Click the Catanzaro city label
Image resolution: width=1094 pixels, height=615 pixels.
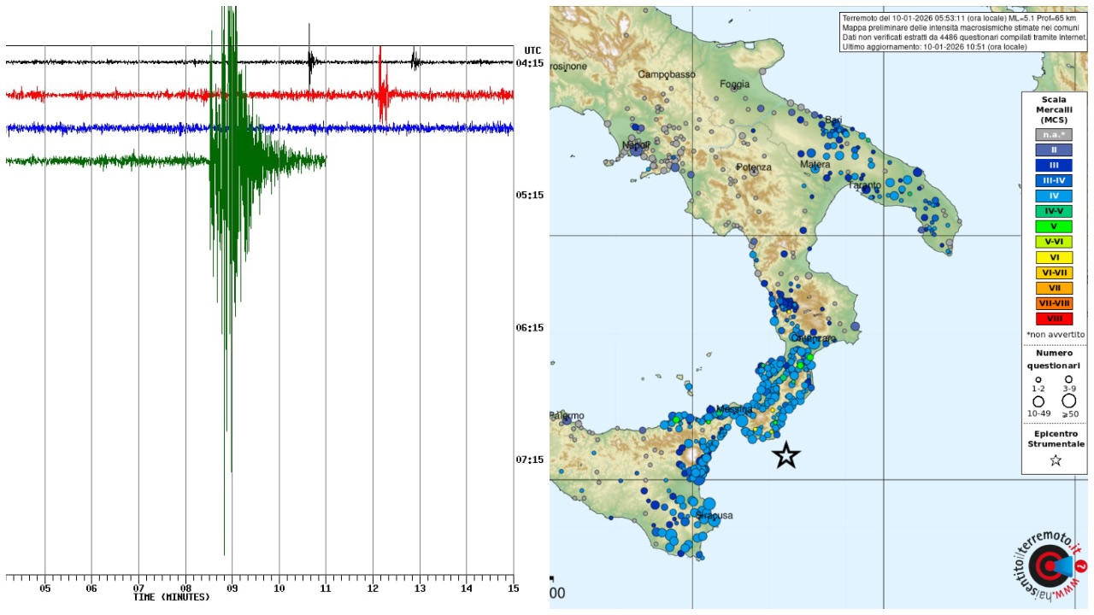pos(813,339)
